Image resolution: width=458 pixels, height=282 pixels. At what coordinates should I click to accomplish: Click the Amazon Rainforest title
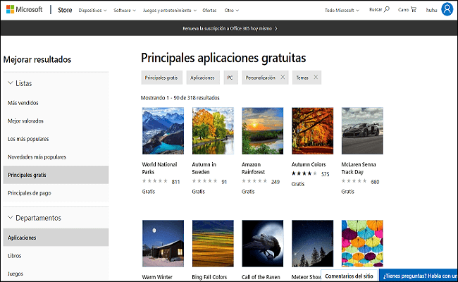(253, 168)
